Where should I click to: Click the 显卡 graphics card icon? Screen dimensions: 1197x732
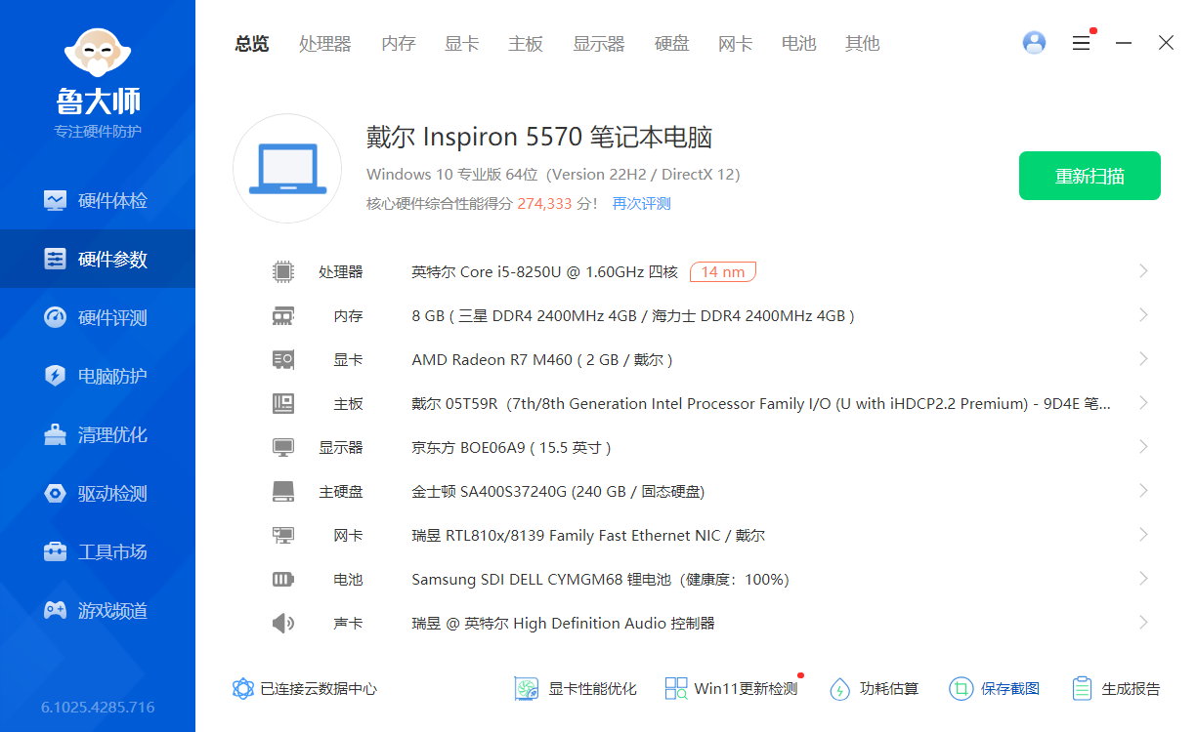click(x=283, y=360)
